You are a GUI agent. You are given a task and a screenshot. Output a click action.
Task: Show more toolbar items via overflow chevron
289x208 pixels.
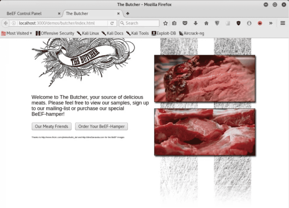(271, 23)
